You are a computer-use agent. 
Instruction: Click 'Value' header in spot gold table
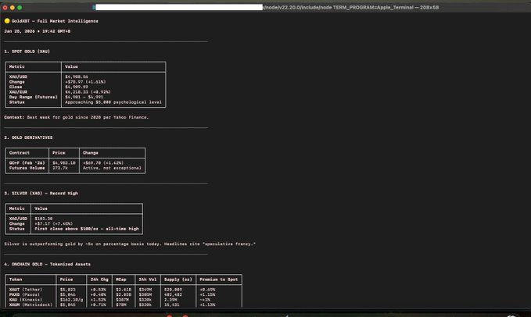click(x=71, y=66)
